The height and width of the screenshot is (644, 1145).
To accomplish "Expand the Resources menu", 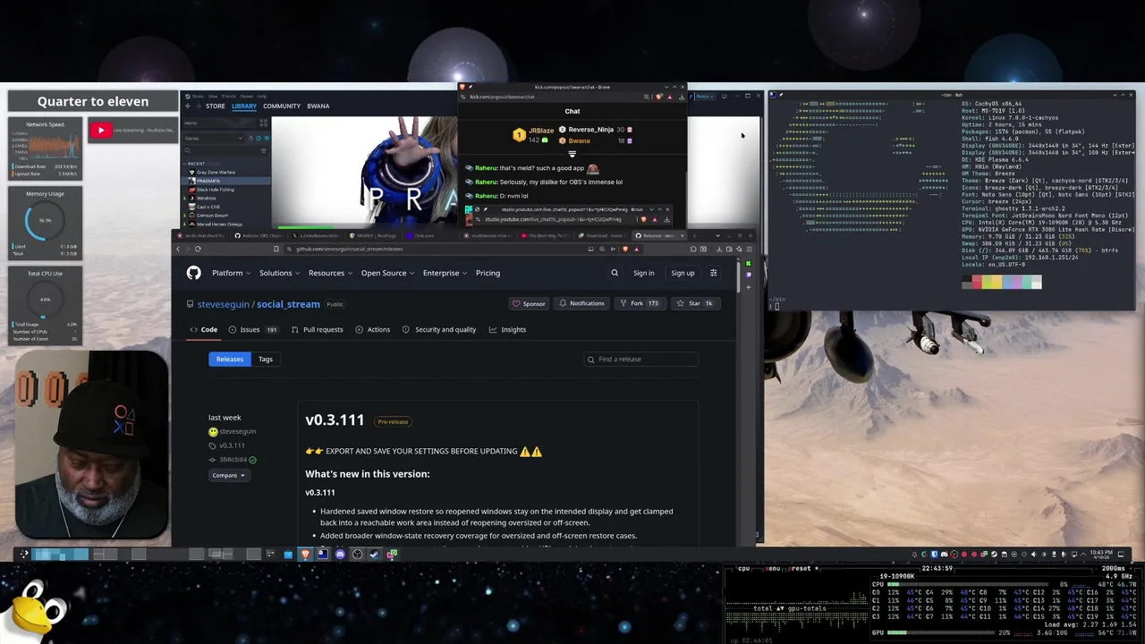I will point(330,273).
